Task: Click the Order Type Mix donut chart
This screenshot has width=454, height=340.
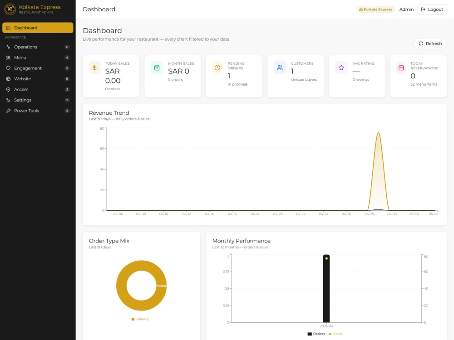Action: coord(141,286)
